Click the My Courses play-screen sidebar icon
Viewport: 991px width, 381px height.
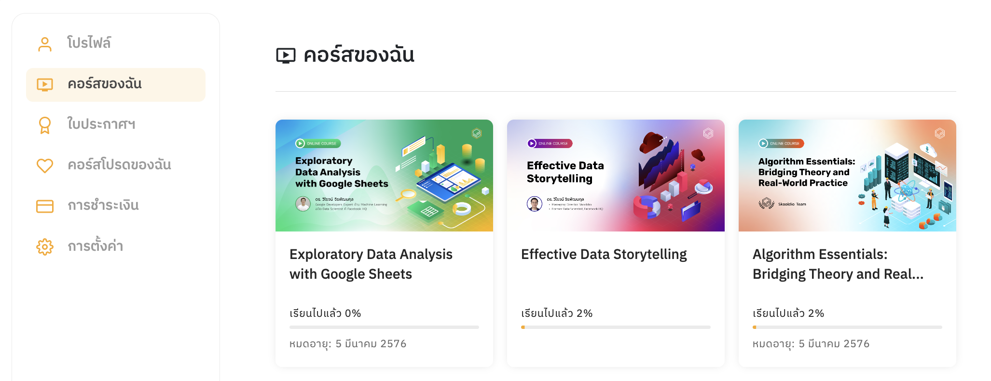[45, 85]
